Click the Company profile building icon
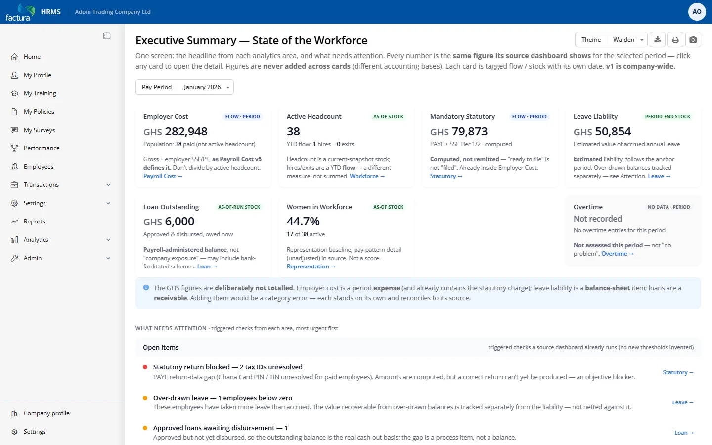This screenshot has width=712, height=445. (14, 413)
